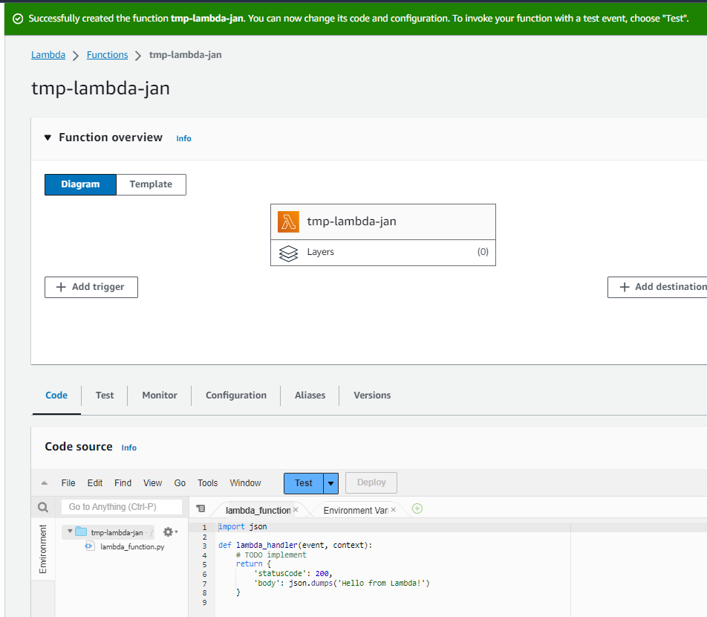Viewport: 707px width, 617px height.
Task: Open the Monitor tab
Action: click(x=160, y=395)
